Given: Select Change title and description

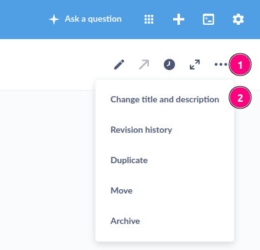Looking at the screenshot, I should pos(164,99).
